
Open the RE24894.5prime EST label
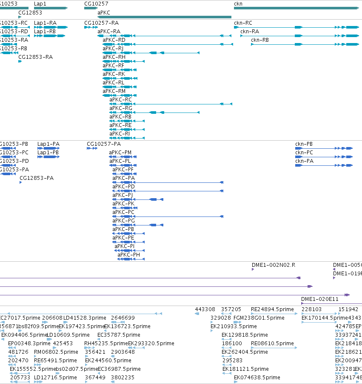coord(272,309)
